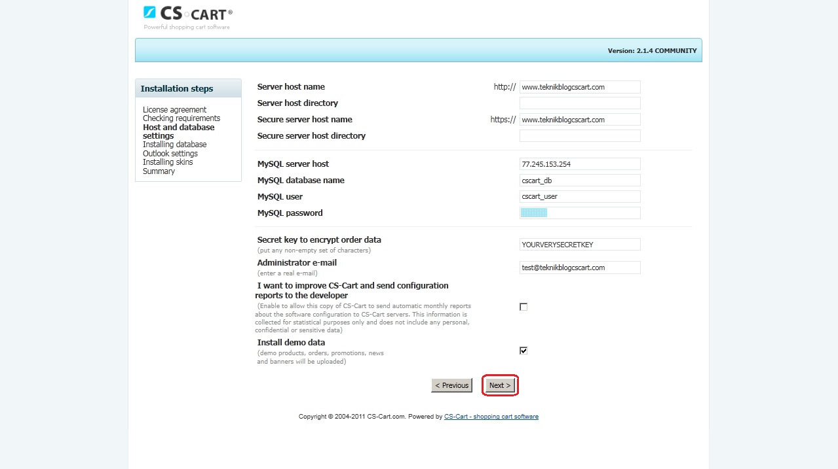Click the Install demo data label

coord(291,343)
